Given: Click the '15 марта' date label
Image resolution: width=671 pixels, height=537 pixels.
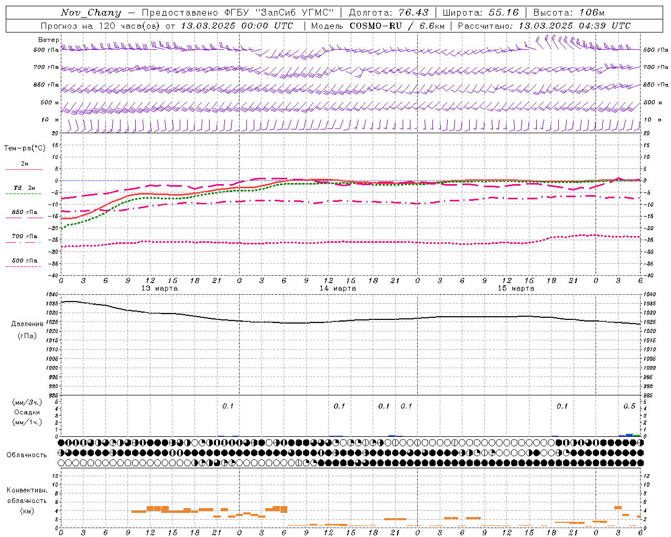Looking at the screenshot, I should (516, 288).
